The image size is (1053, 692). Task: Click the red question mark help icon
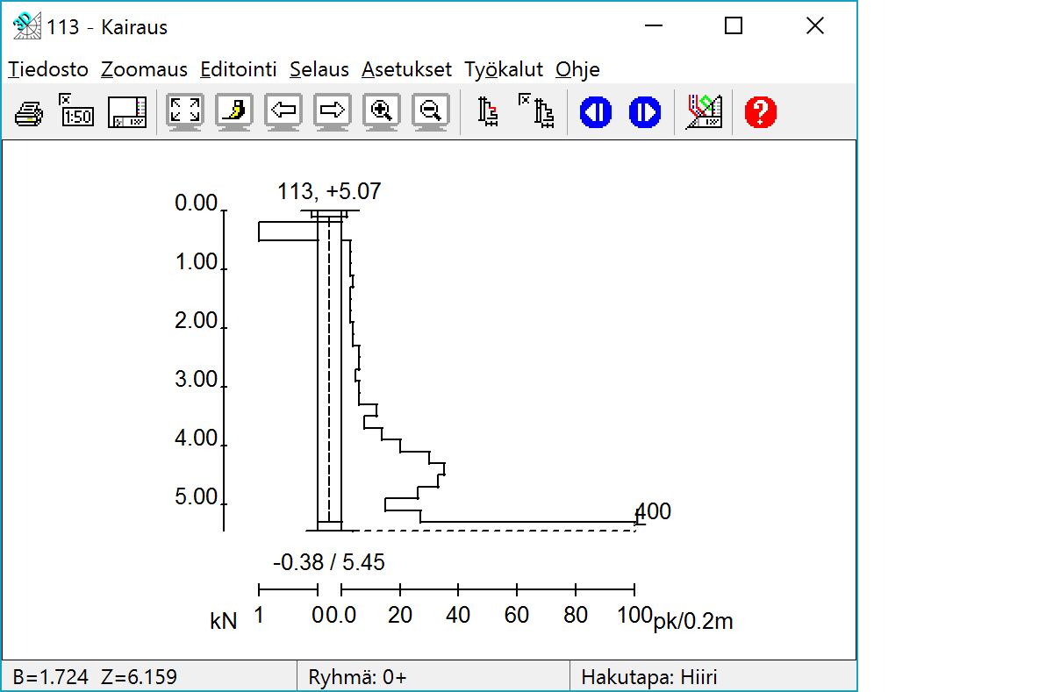pos(761,112)
